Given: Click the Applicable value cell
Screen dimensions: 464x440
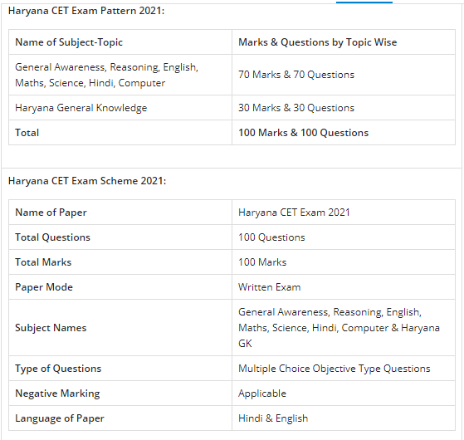Looking at the screenshot, I should (x=344, y=394).
